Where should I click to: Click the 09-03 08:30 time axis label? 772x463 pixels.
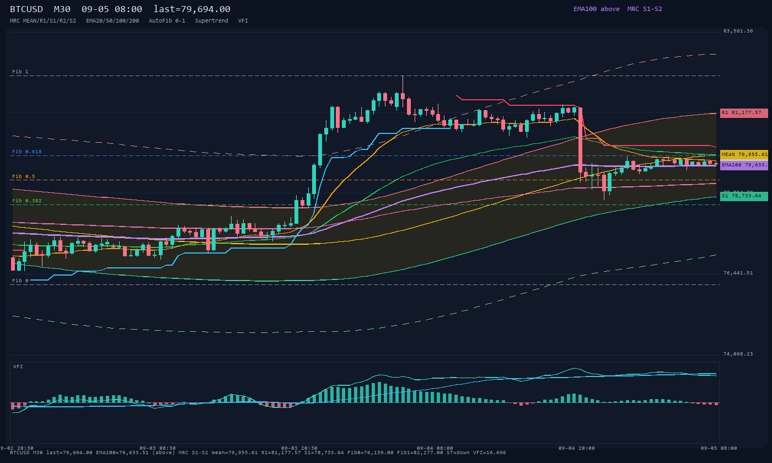pos(158,448)
